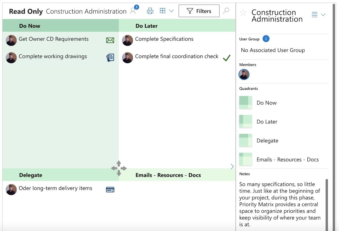Viewport: 339px width, 231px height.
Task: Open the hamburger menu dropdown in side panel
Action: (x=318, y=15)
